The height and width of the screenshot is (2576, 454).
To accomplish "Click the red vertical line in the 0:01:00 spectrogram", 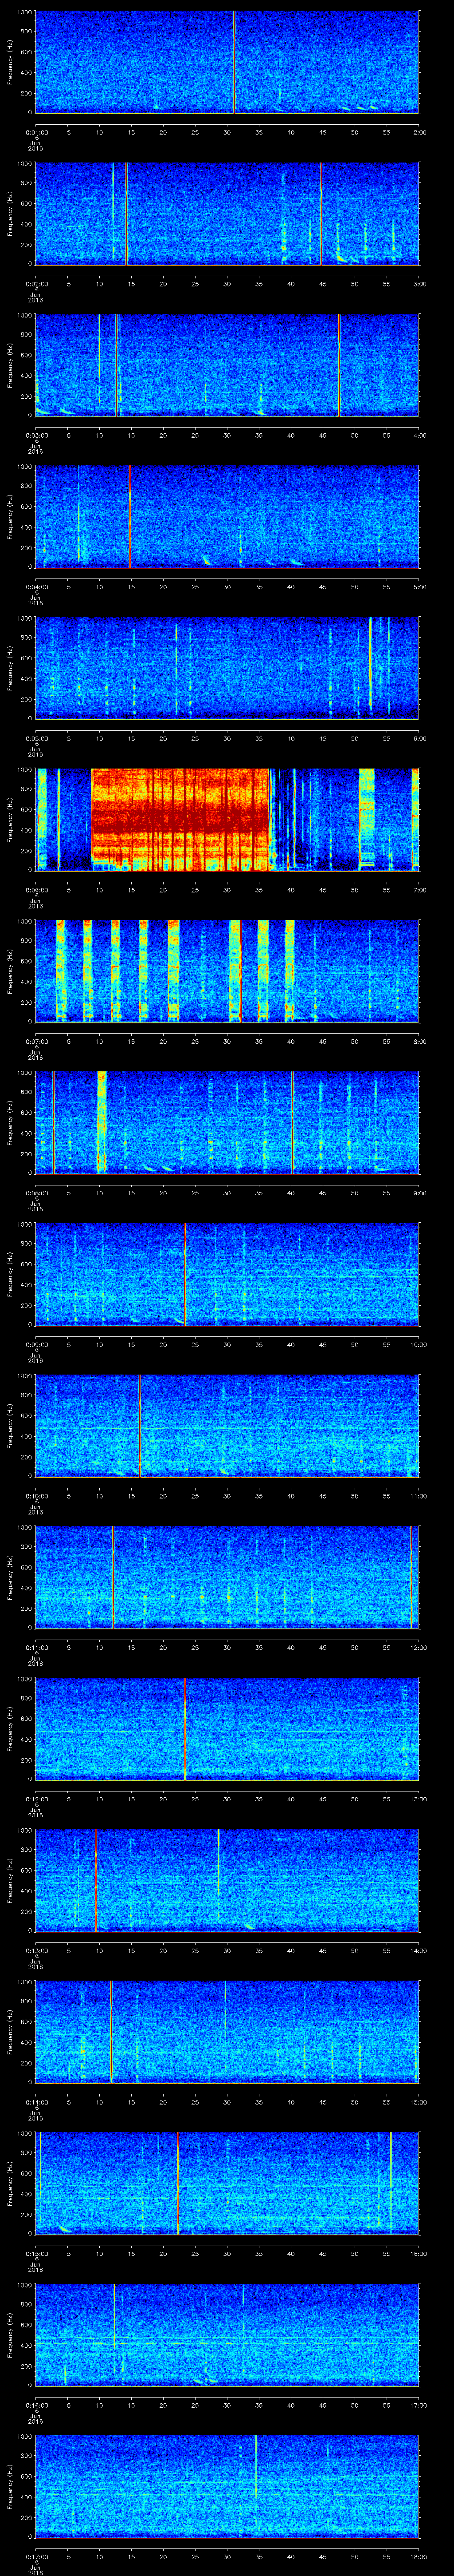I will point(234,62).
